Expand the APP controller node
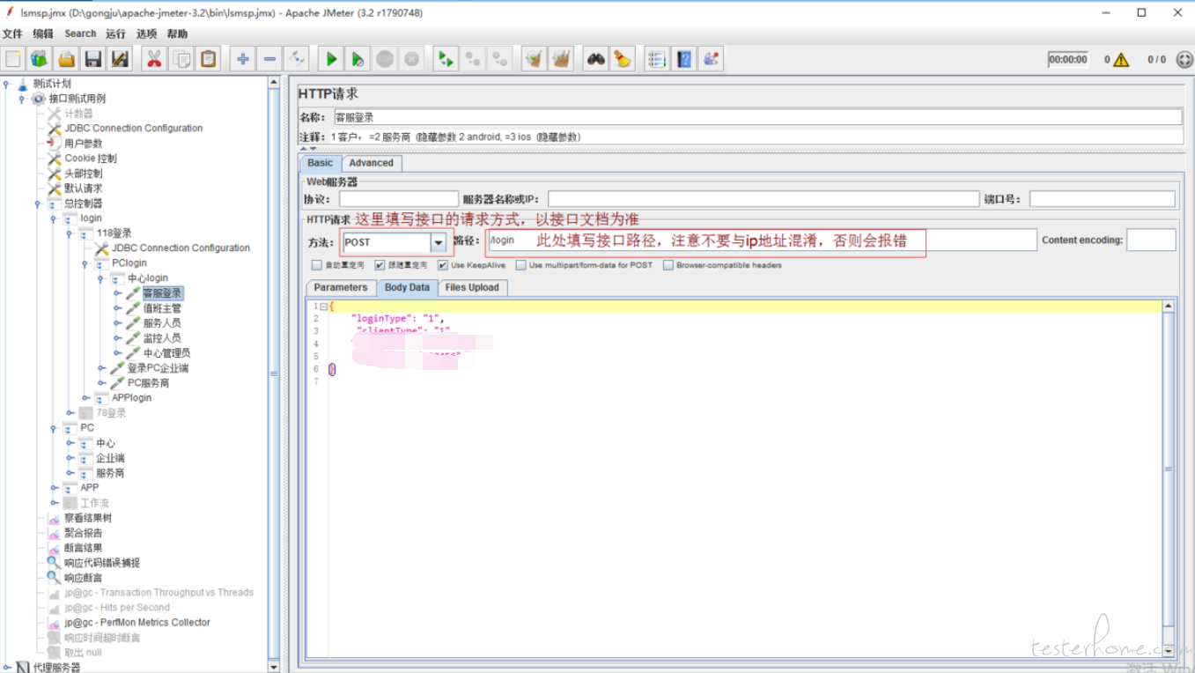1195x673 pixels. coord(54,488)
